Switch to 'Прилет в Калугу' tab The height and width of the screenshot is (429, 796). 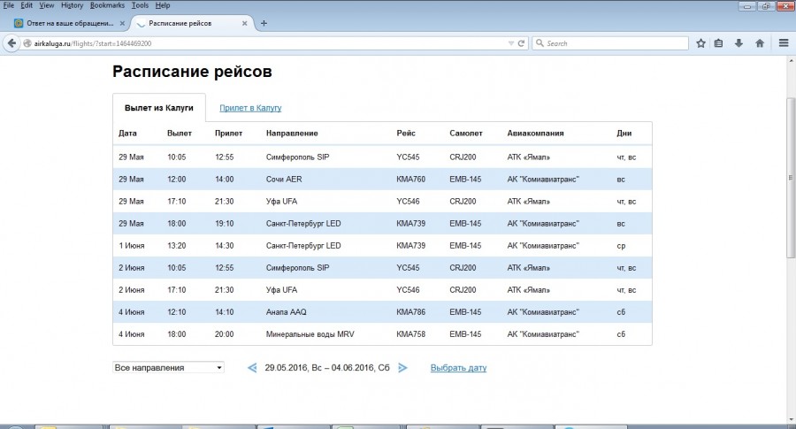coord(250,108)
